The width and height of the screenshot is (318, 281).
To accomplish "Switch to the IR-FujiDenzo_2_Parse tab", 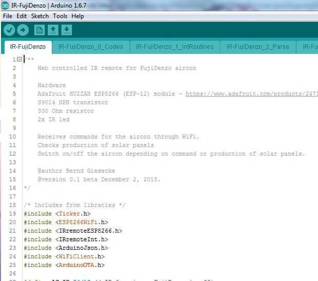I will point(258,47).
